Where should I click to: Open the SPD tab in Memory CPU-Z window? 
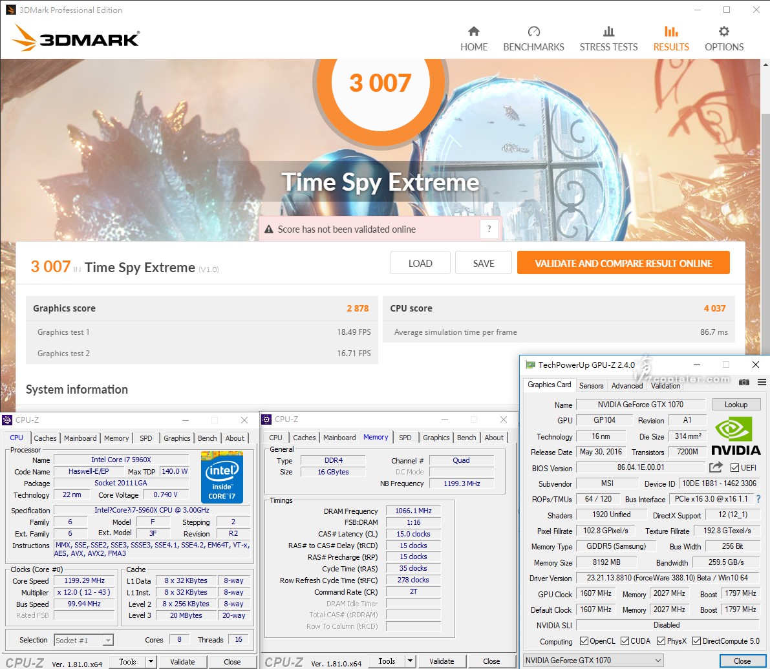point(405,438)
